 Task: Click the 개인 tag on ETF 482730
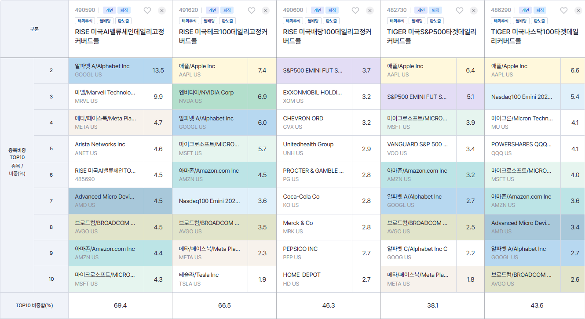tap(421, 10)
